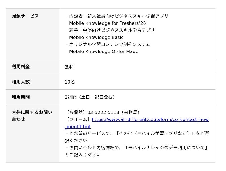Click the 利用料金 row header
This screenshot has height=171, width=226.
point(21,67)
